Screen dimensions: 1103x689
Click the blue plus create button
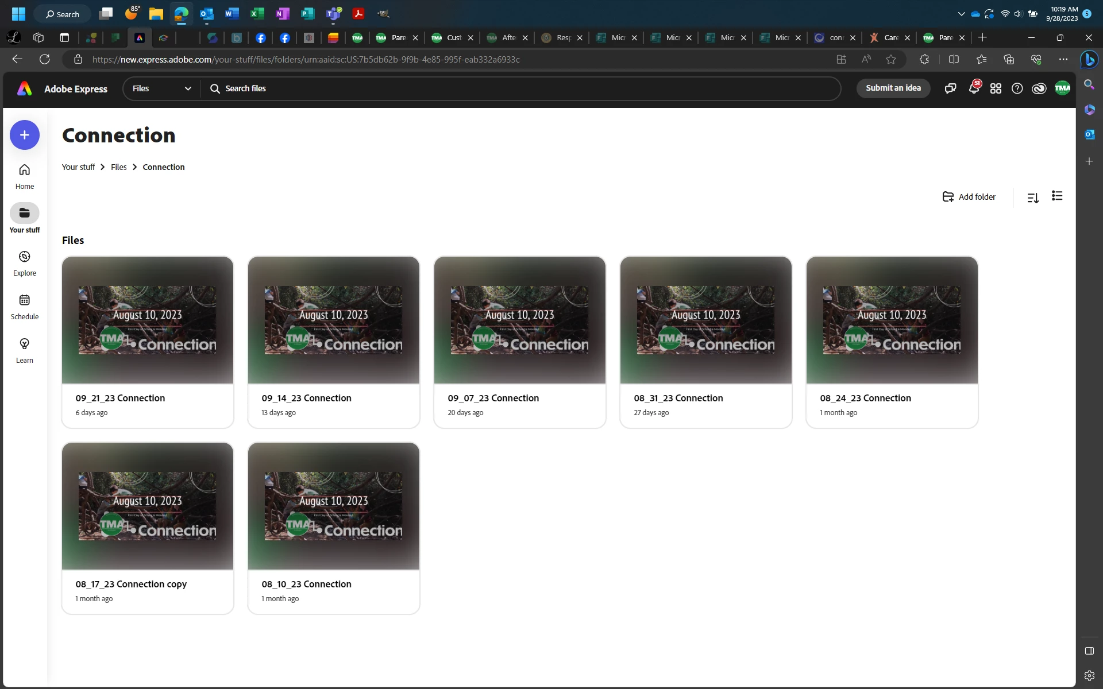[24, 135]
